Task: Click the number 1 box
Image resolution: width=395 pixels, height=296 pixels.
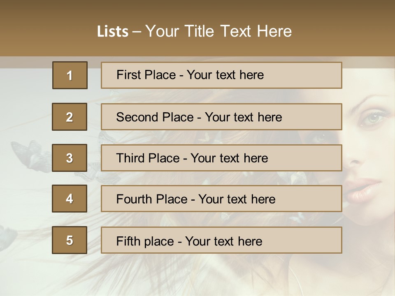Action: pyautogui.click(x=70, y=75)
